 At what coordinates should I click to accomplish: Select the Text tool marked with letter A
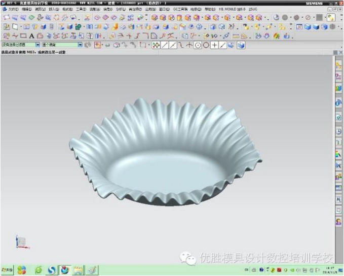coord(31,36)
